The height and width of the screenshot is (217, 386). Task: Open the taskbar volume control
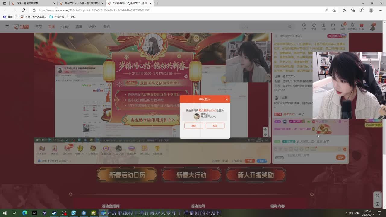350,213
